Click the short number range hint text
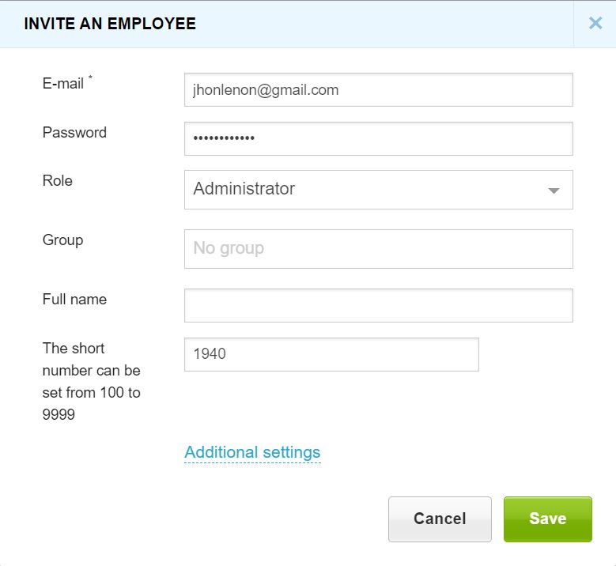 point(91,381)
